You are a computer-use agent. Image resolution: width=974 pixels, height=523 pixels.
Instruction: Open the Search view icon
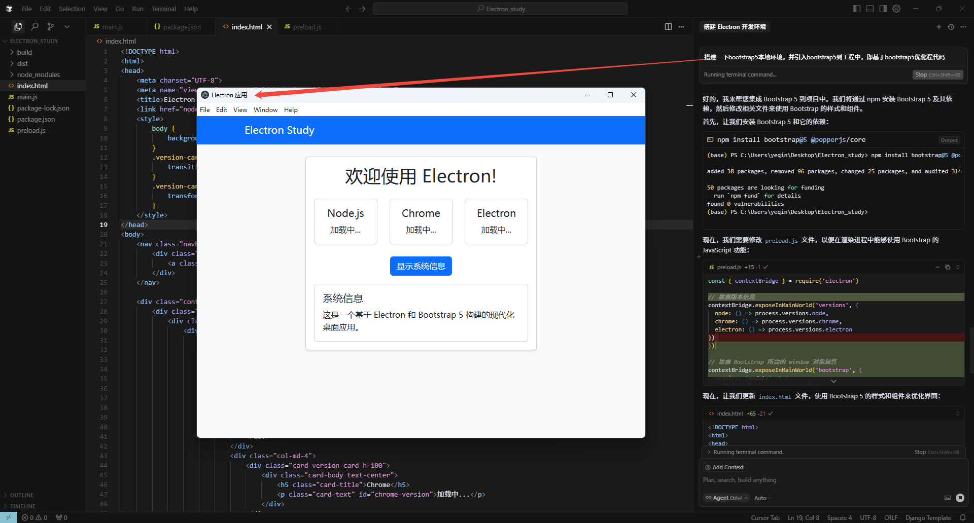tap(34, 26)
